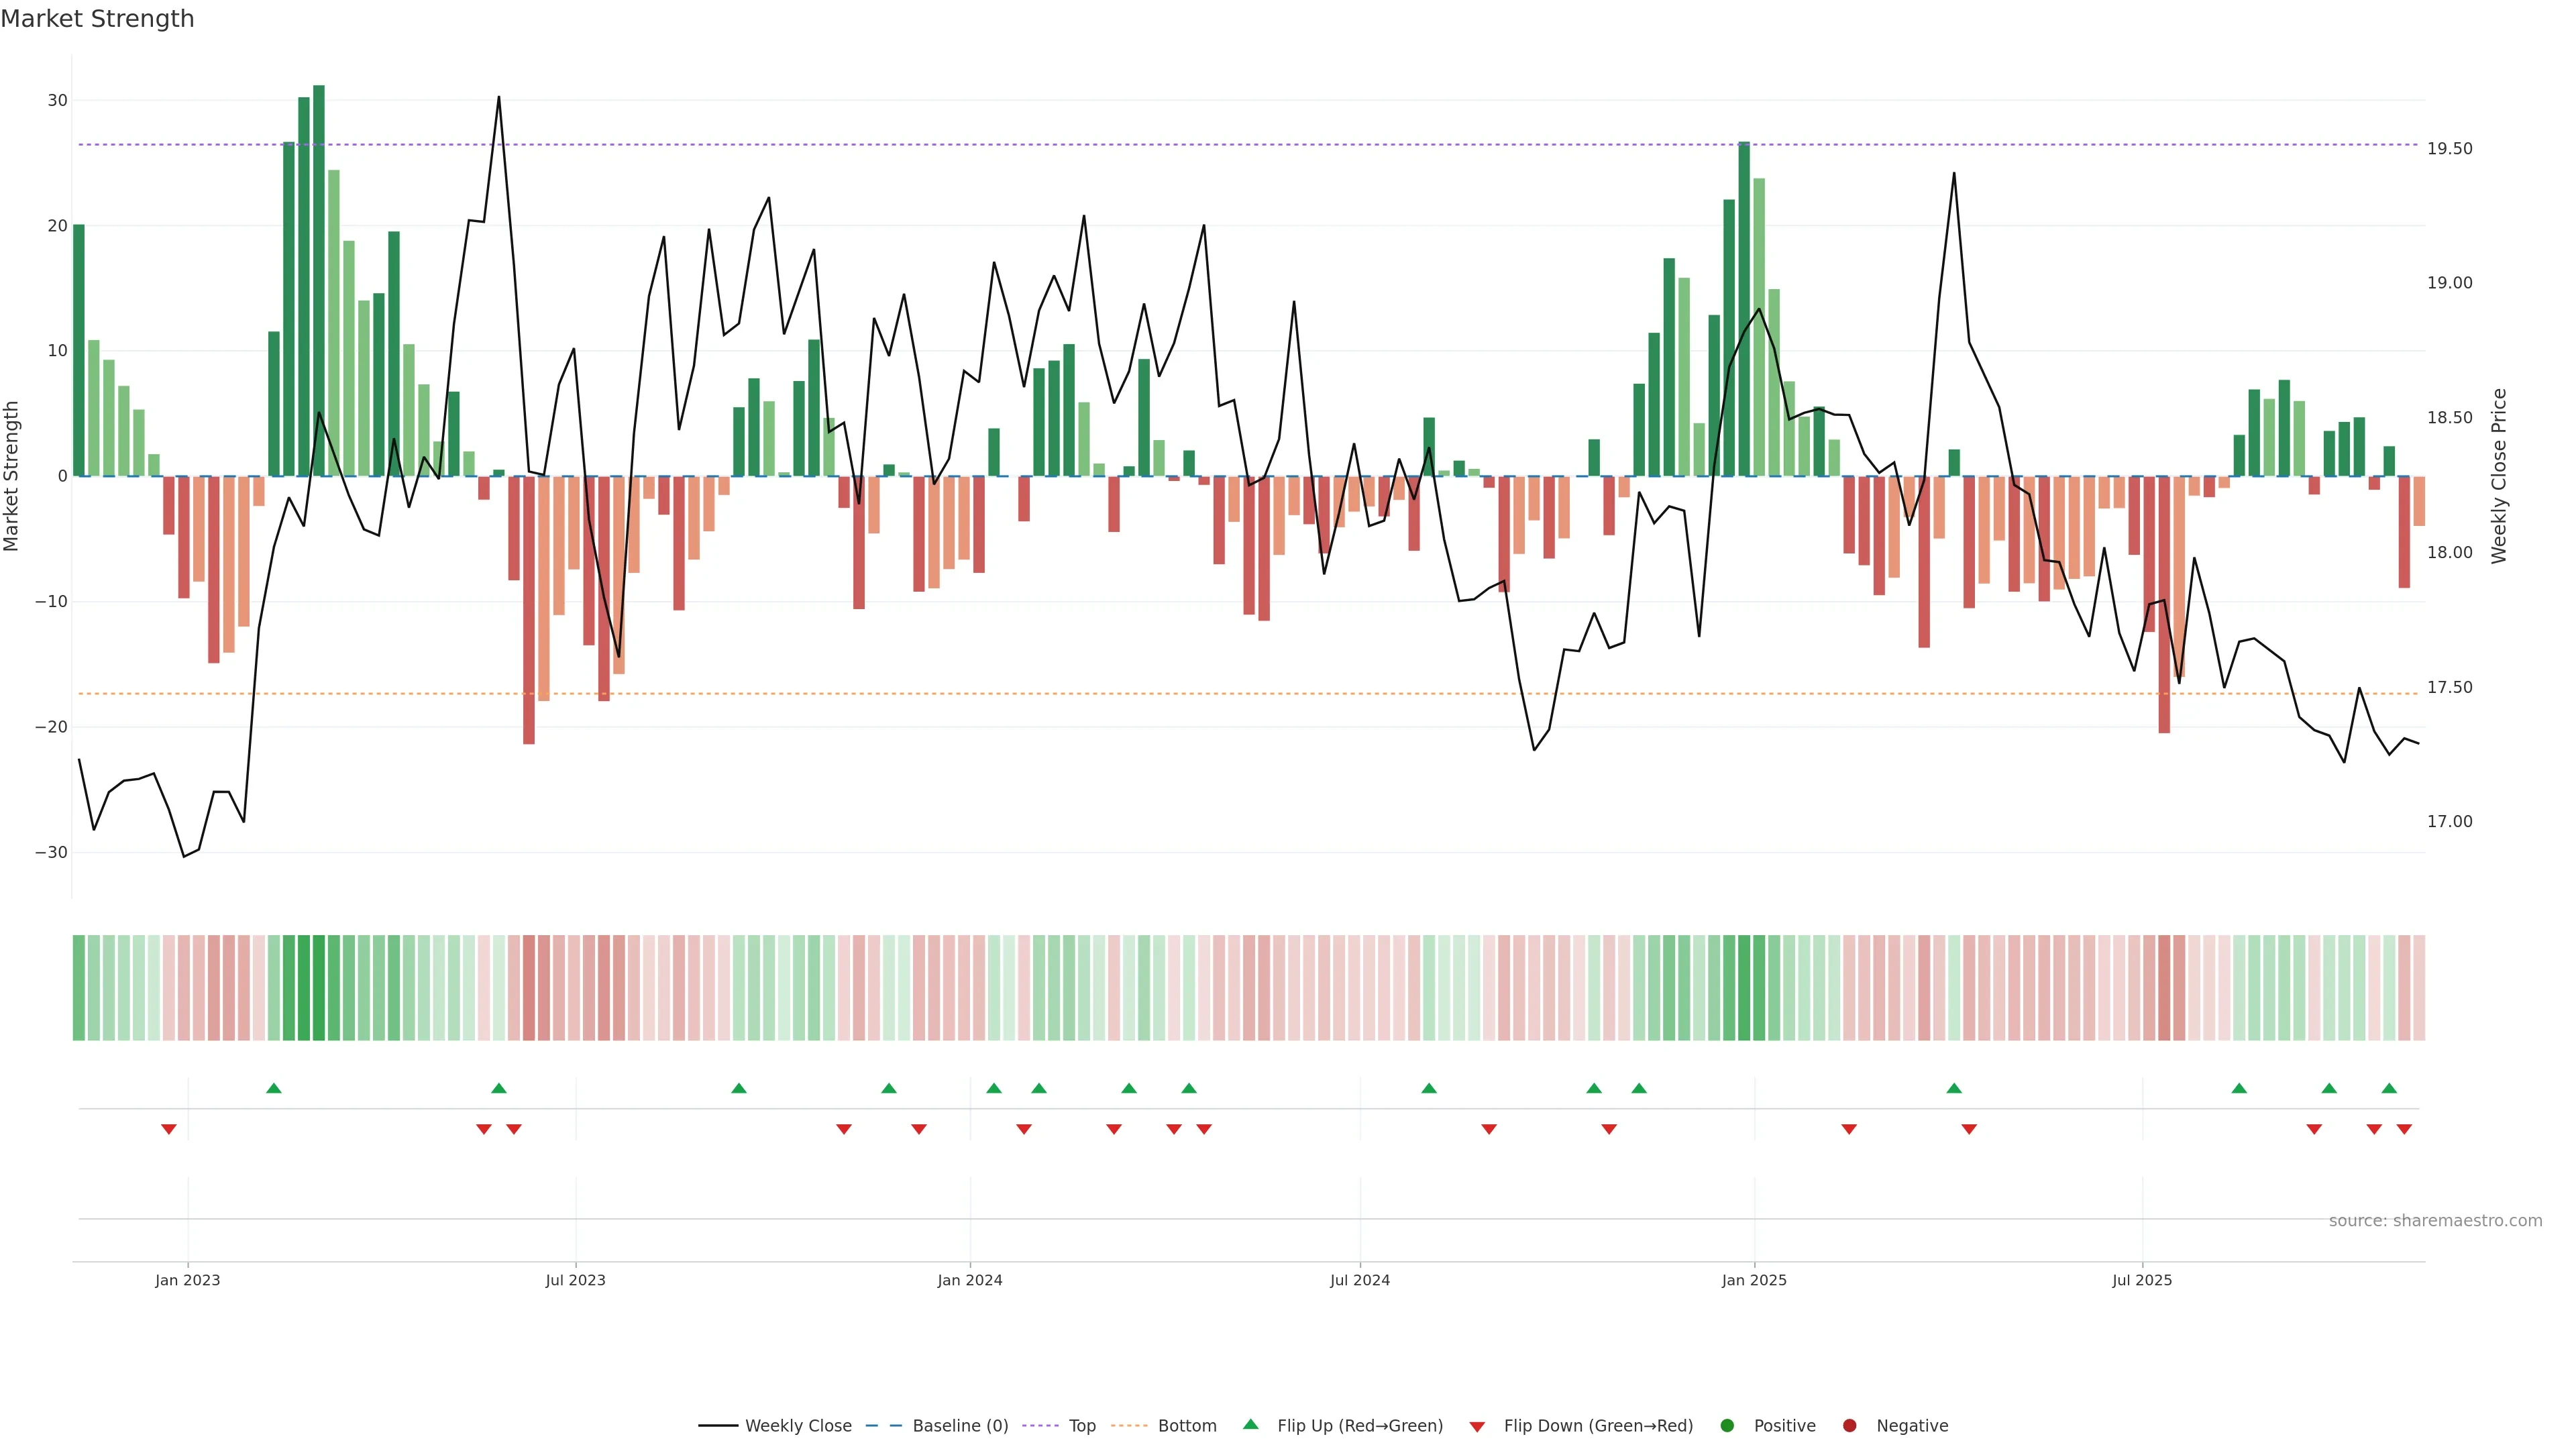Viewport: 2576px width, 1449px height.
Task: Click the Weekly Close Price axis title
Action: click(x=2499, y=476)
